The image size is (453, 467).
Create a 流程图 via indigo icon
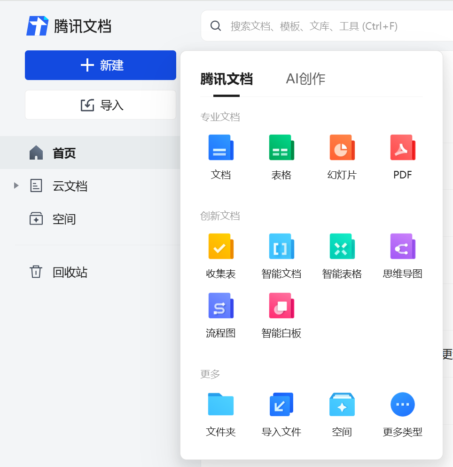[x=221, y=306]
